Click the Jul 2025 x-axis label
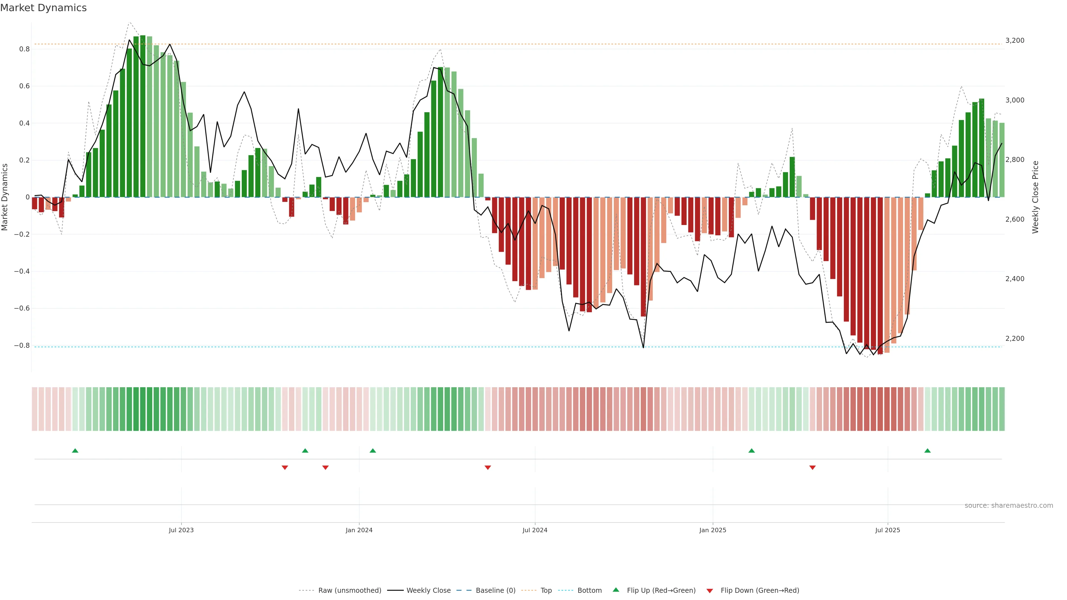Viewport: 1067px width, 600px height. point(888,530)
